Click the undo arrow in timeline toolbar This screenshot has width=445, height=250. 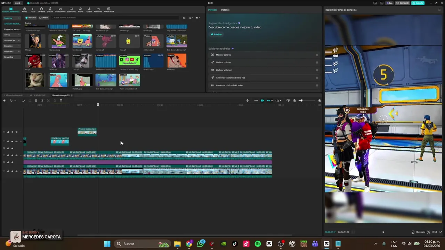coord(23,101)
